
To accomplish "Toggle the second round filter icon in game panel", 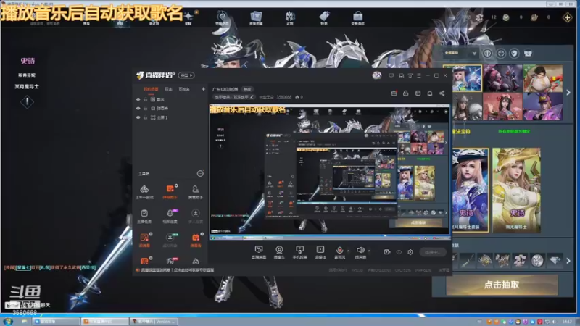I will 501,53.
